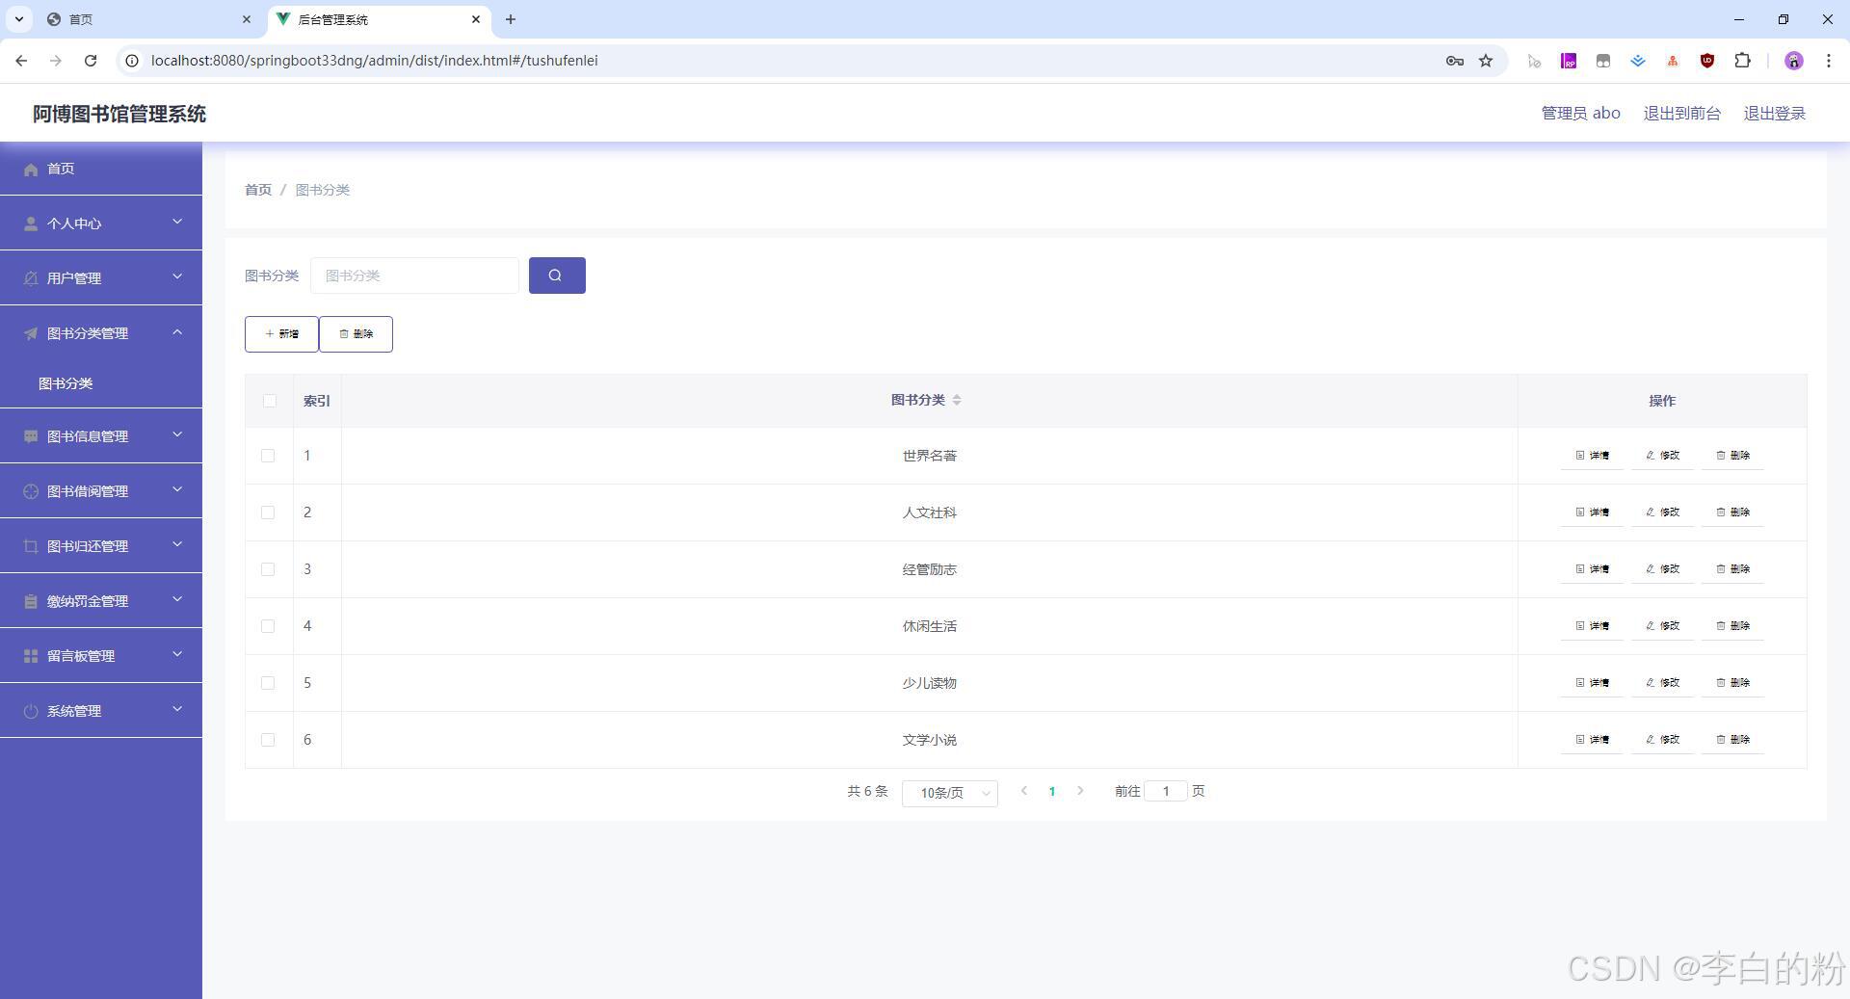Toggle the select-all checkbox in the table header
This screenshot has width=1850, height=999.
click(269, 401)
